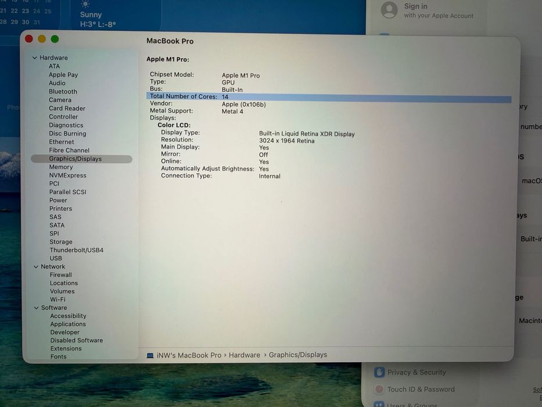
Task: Open Memory information
Action: pyautogui.click(x=61, y=167)
